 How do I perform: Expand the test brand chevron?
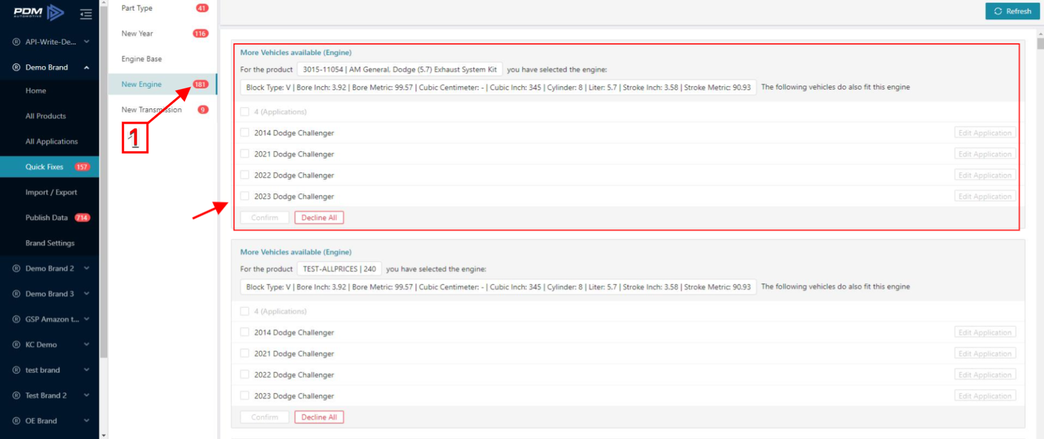tap(87, 370)
